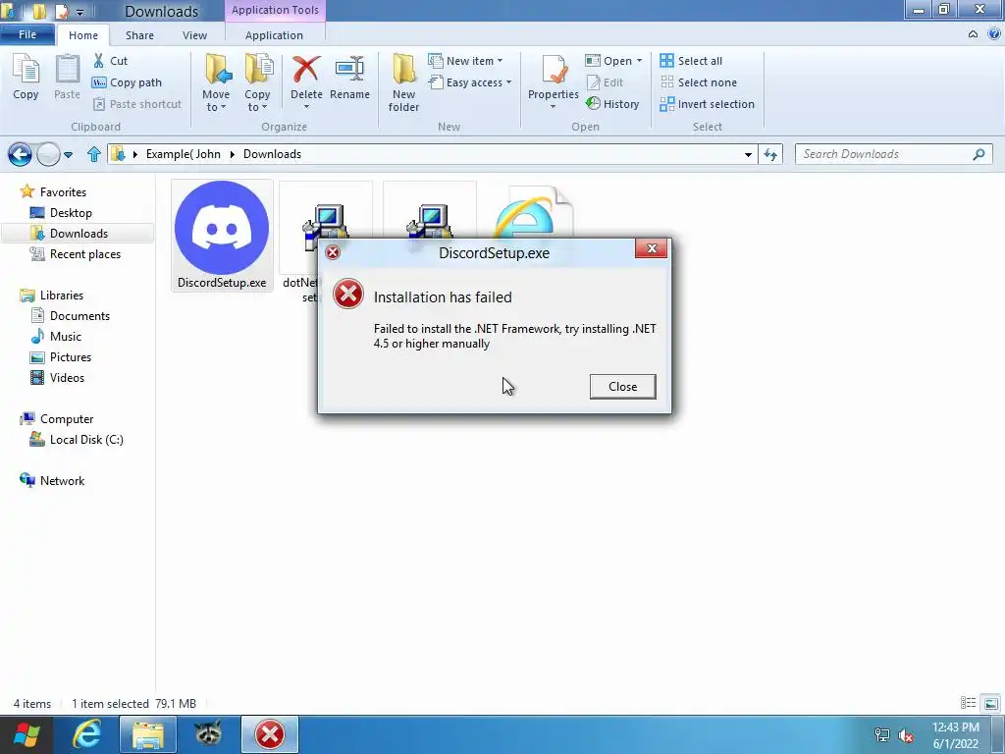This screenshot has height=754, width=1005.
Task: Click the Application Tools contextual tab
Action: click(275, 10)
